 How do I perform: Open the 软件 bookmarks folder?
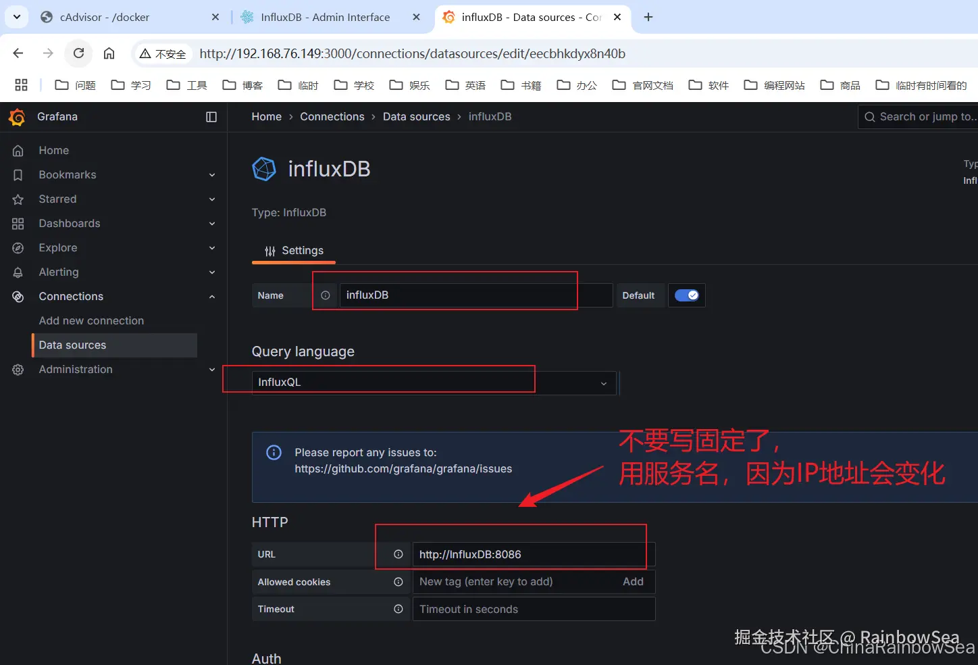pyautogui.click(x=709, y=85)
